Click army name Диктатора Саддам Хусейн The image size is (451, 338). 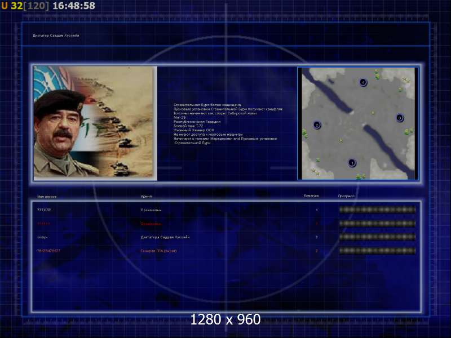(165, 237)
